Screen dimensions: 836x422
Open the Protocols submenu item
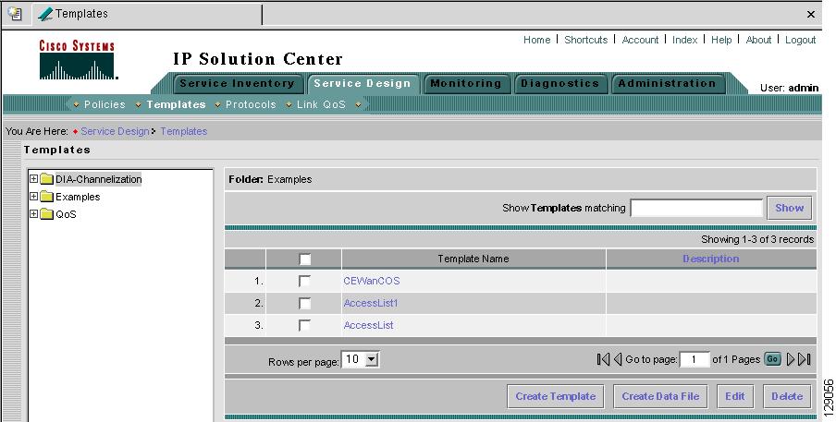[251, 105]
